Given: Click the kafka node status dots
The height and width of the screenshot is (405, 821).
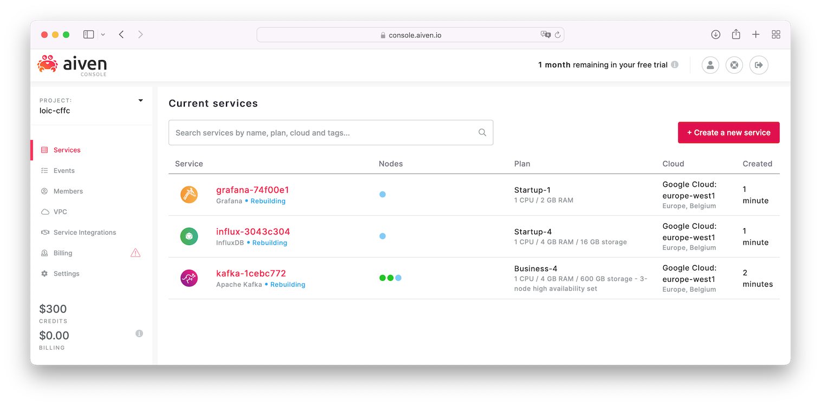Looking at the screenshot, I should click(390, 278).
